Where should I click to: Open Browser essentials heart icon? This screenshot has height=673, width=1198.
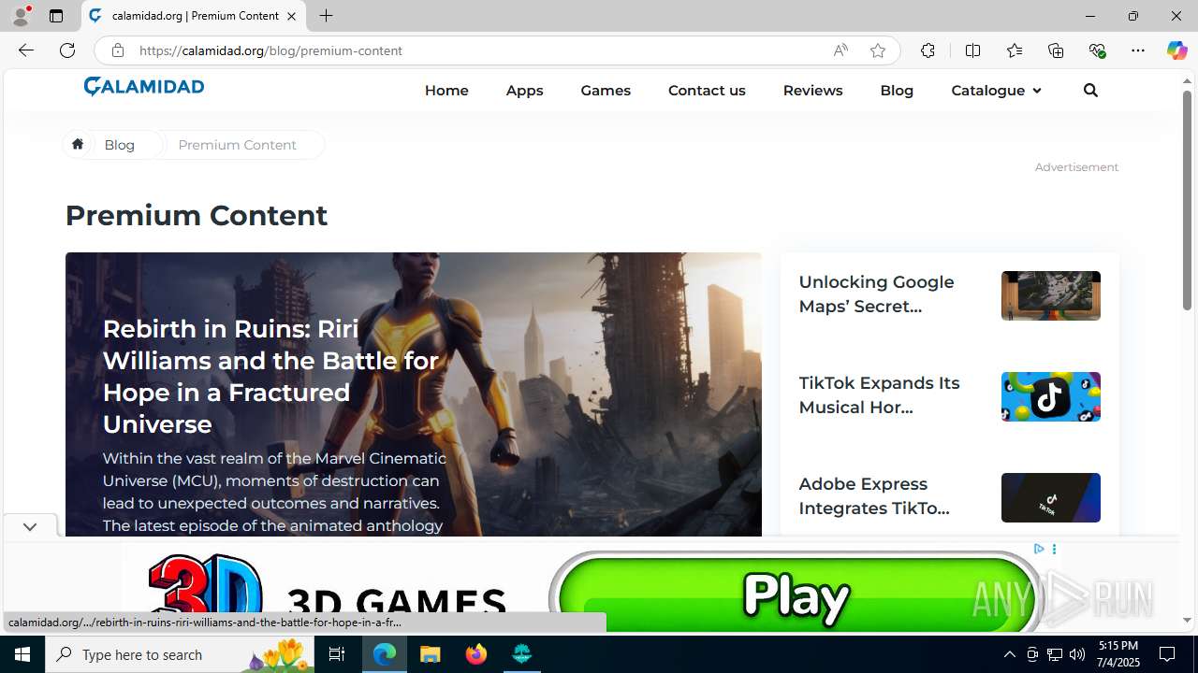pyautogui.click(x=1097, y=50)
